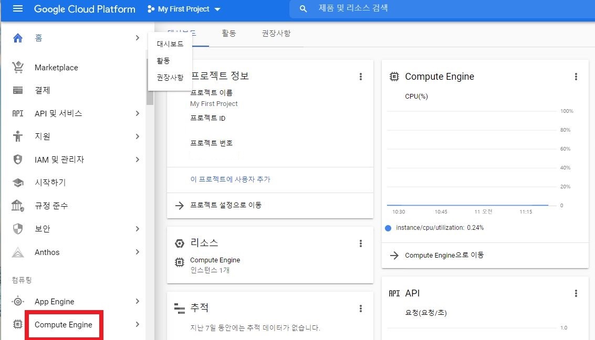This screenshot has width=595, height=340.
Task: Click the compliance building icon beside 규정 준수
Action: pos(18,206)
